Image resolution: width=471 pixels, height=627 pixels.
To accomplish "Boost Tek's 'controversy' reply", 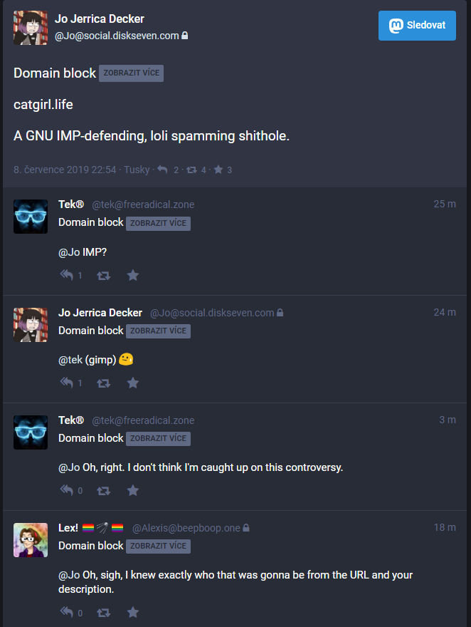I will 103,491.
